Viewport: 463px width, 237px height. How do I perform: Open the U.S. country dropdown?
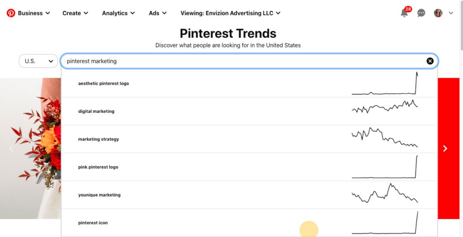pos(38,61)
